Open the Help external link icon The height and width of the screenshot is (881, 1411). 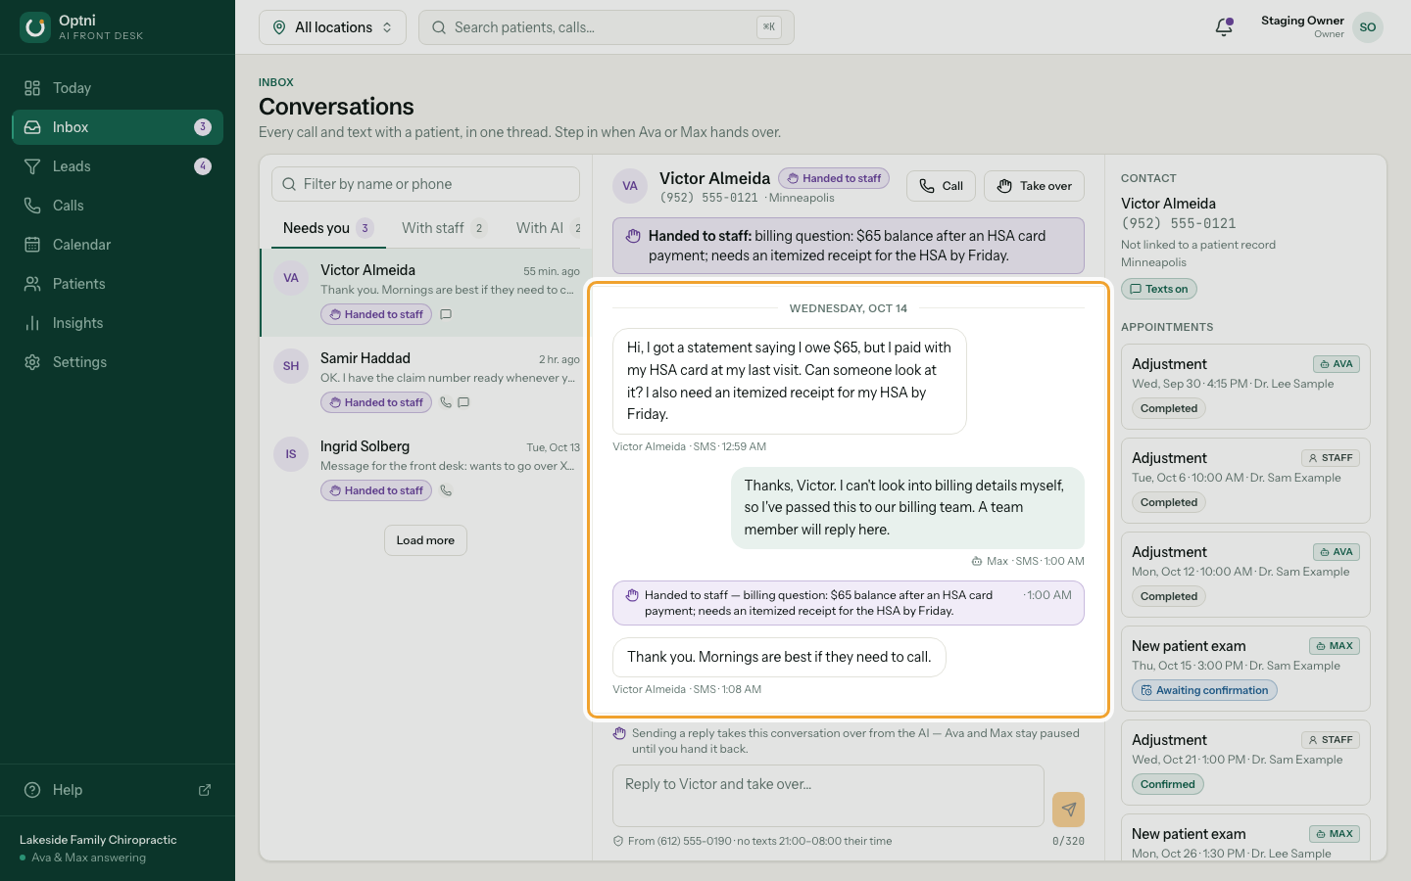tap(205, 790)
